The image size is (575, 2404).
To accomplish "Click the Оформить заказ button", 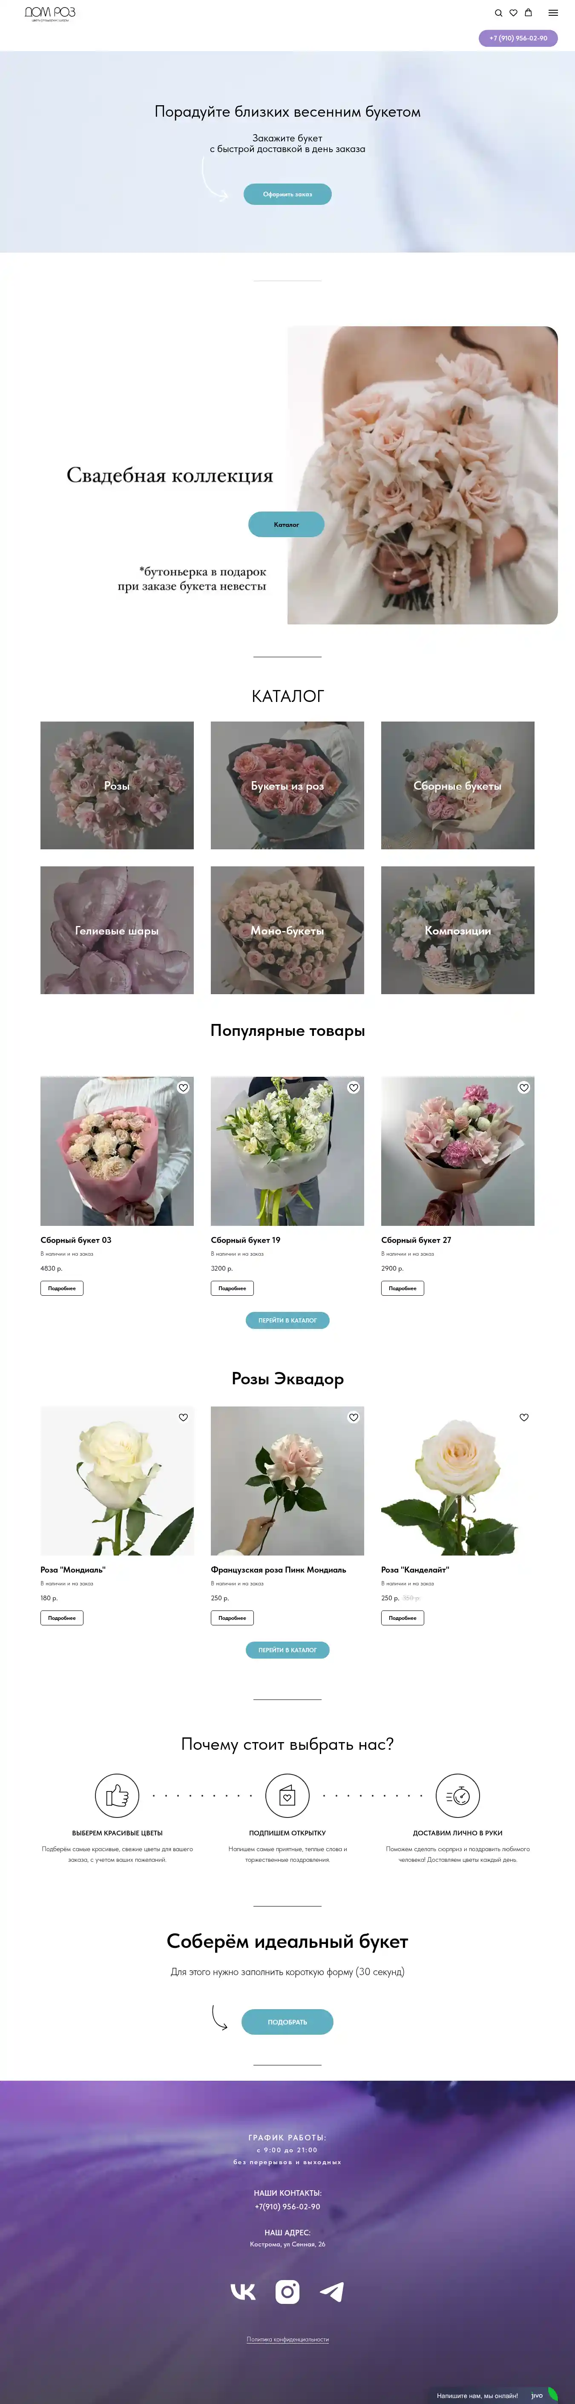I will coord(287,194).
